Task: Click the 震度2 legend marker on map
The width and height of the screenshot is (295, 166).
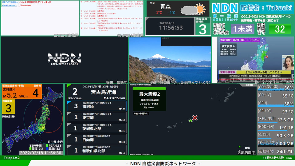Action: pyautogui.click(x=239, y=147)
